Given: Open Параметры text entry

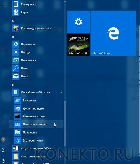Looking at the screenshot, I should tap(28, 44).
